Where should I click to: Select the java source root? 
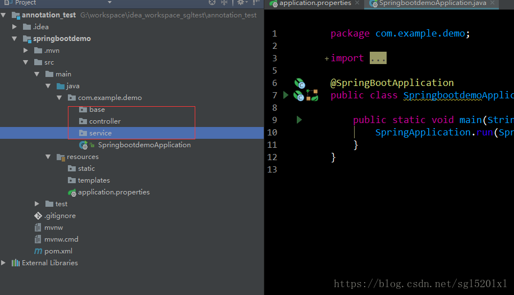pyautogui.click(x=72, y=85)
